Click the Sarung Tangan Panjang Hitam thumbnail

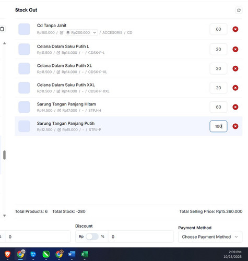pyautogui.click(x=24, y=107)
